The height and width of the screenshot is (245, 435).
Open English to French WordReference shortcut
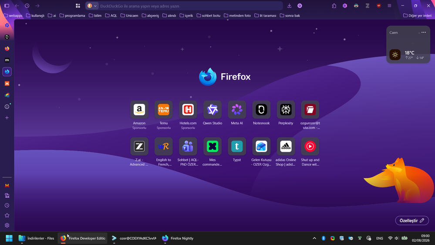(164, 146)
